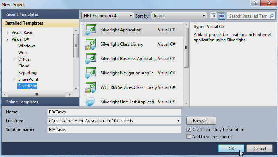Select the 'WCF RIA Services Class Library' text
The height and width of the screenshot is (157, 278).
tap(129, 87)
